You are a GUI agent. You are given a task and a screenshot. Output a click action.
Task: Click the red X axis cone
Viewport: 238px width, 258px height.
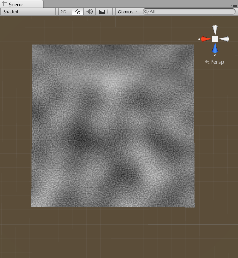click(x=206, y=39)
